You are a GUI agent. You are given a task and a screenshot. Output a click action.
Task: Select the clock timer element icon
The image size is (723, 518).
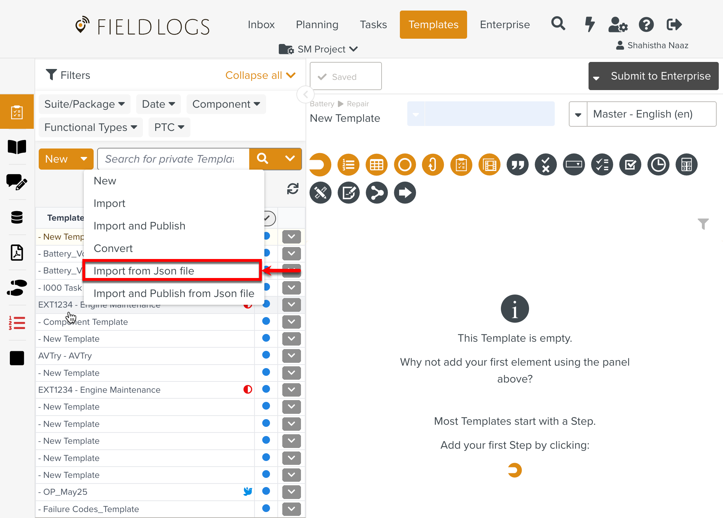pos(658,164)
